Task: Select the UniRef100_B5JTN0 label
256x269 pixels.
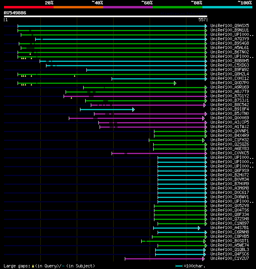Action: coord(230,114)
